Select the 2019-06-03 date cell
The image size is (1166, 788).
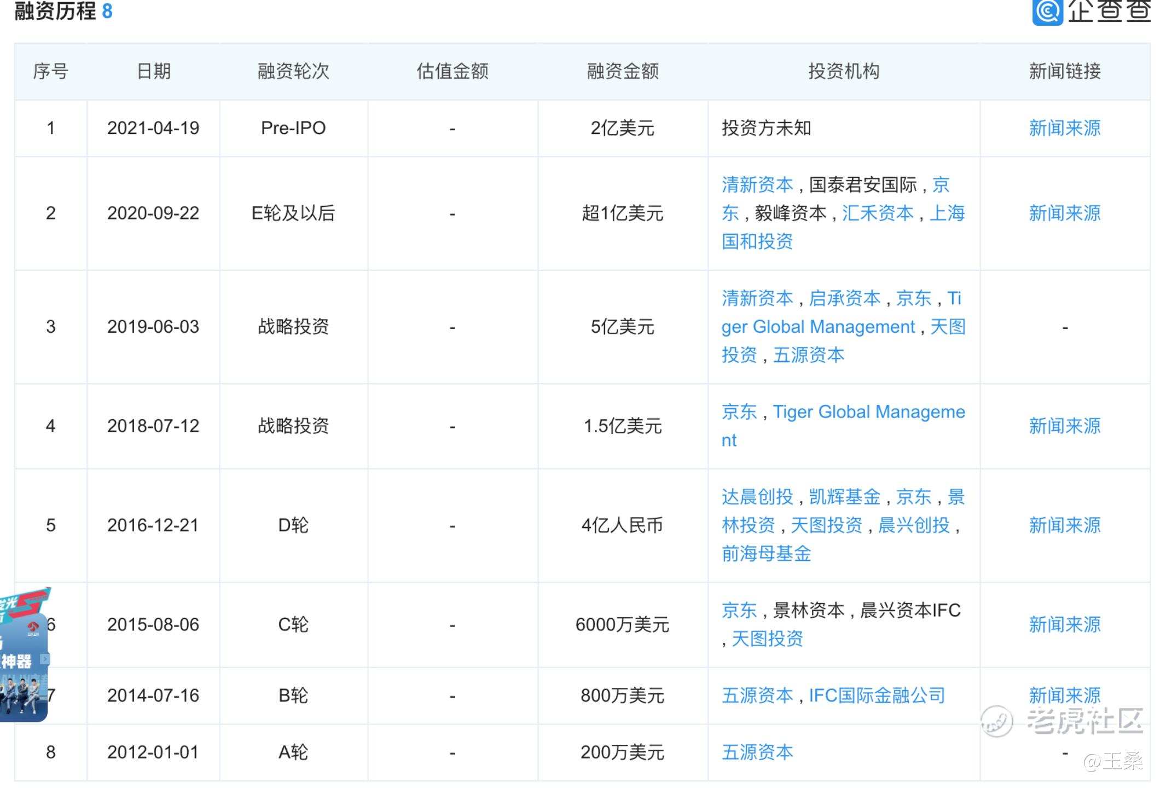click(153, 327)
